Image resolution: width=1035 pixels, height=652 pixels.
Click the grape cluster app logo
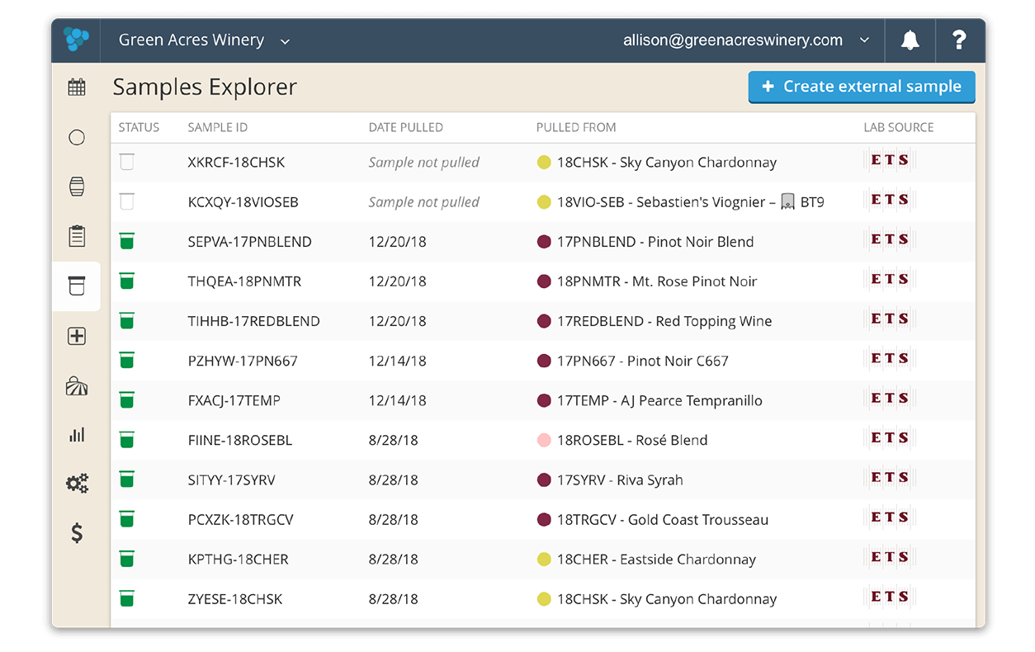pyautogui.click(x=75, y=39)
